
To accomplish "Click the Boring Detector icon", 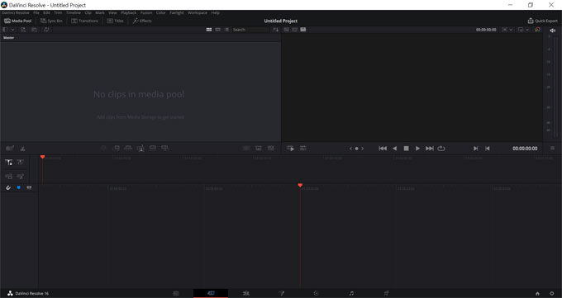I will (10, 149).
